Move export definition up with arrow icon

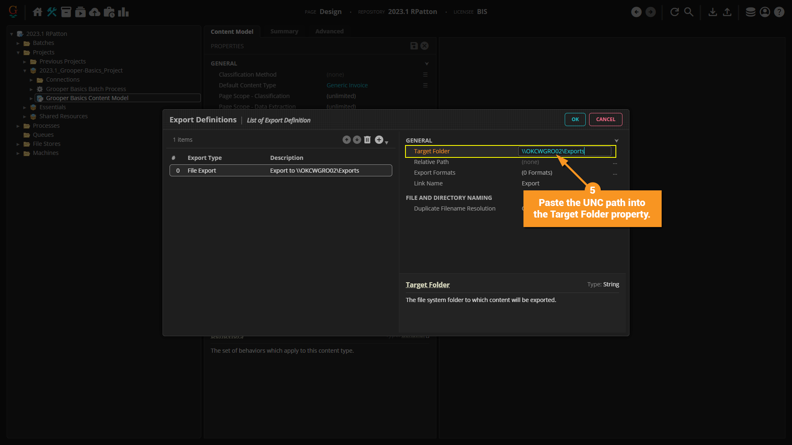(346, 140)
